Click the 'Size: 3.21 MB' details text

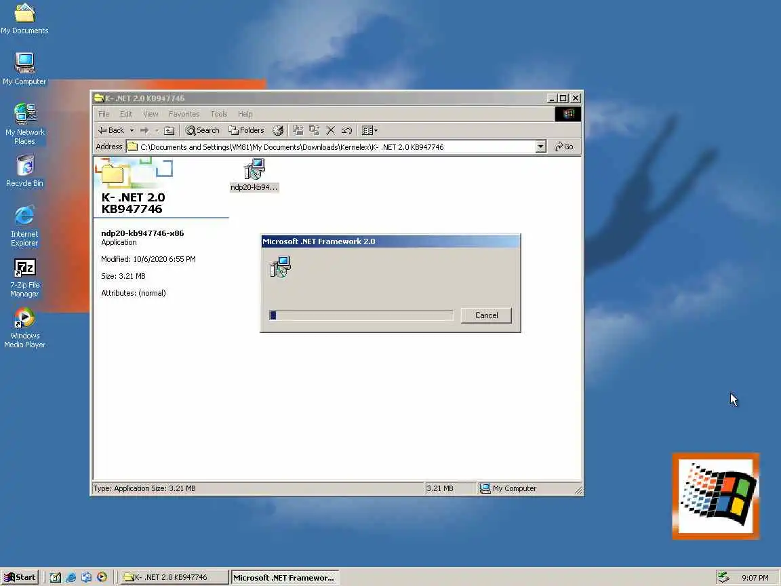(x=123, y=276)
